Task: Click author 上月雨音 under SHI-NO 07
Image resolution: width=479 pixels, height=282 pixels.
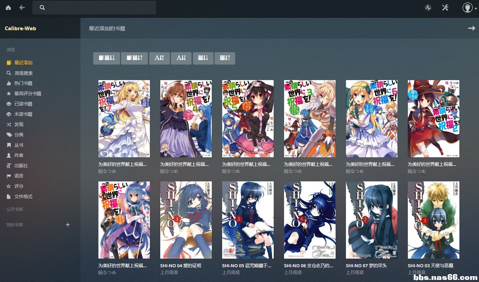Action: pos(355,272)
